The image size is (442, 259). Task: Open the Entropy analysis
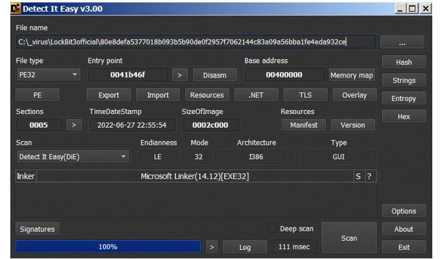pos(404,98)
